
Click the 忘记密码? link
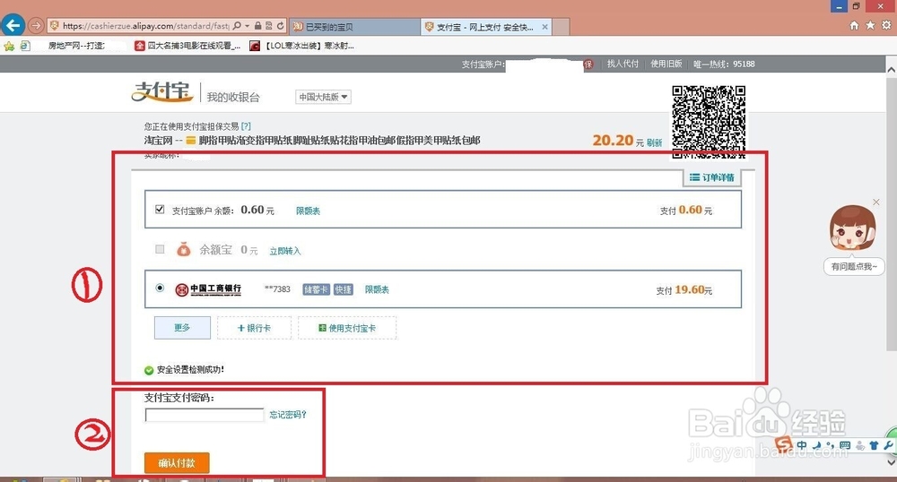coord(288,415)
